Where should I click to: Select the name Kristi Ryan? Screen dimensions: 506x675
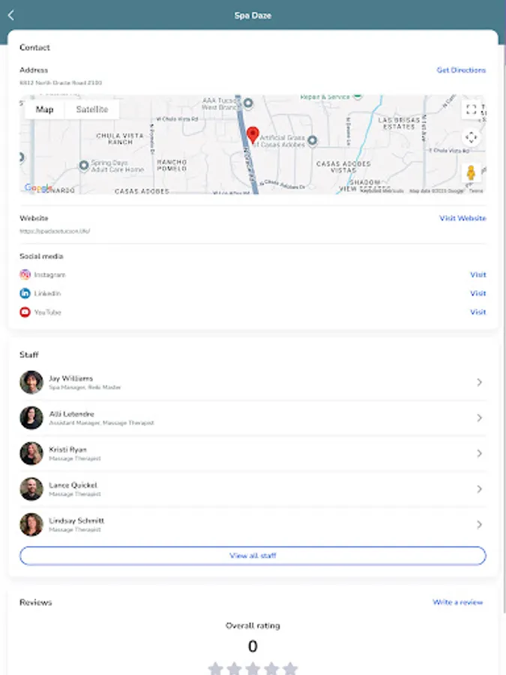tap(67, 449)
